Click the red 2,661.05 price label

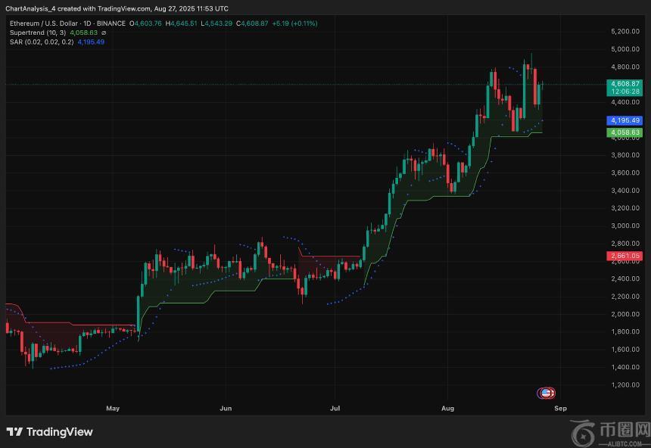pos(625,257)
